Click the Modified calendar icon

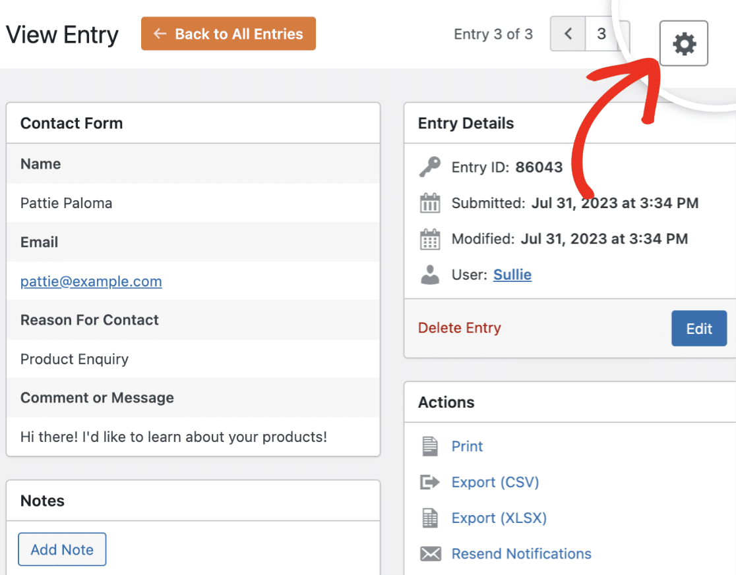pos(430,239)
